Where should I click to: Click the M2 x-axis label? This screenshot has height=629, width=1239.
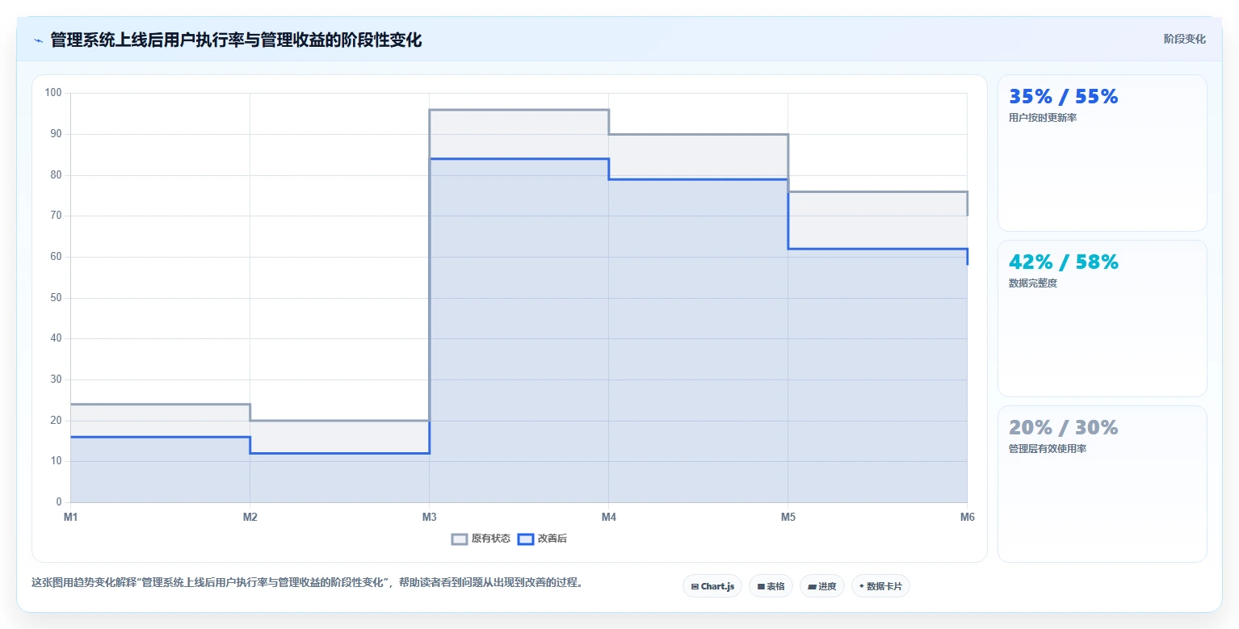point(250,517)
